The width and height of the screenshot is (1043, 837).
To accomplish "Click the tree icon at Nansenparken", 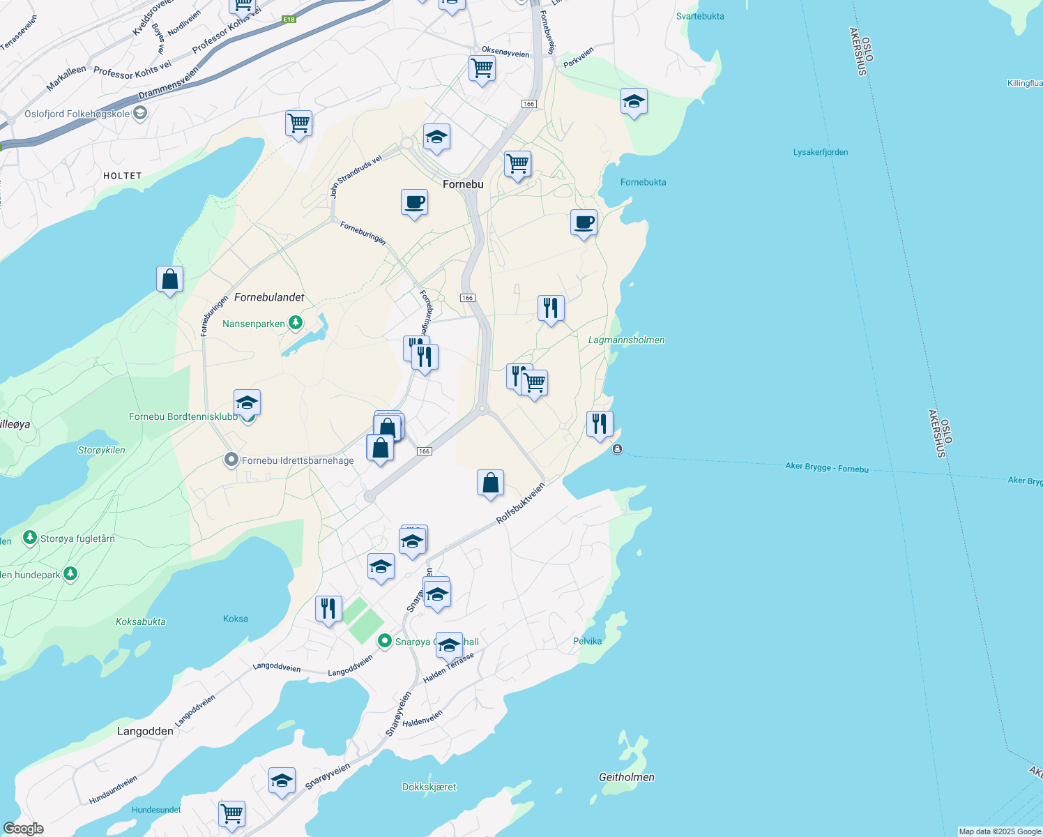I will [296, 322].
